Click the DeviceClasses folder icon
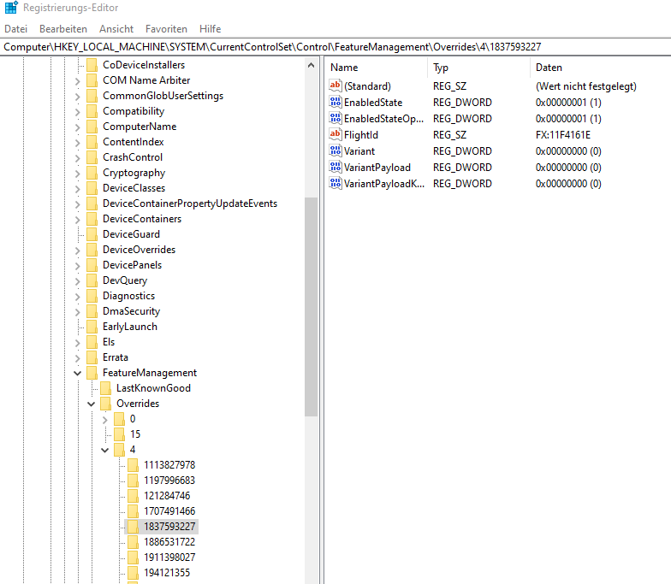The width and height of the screenshot is (671, 584). 92,188
